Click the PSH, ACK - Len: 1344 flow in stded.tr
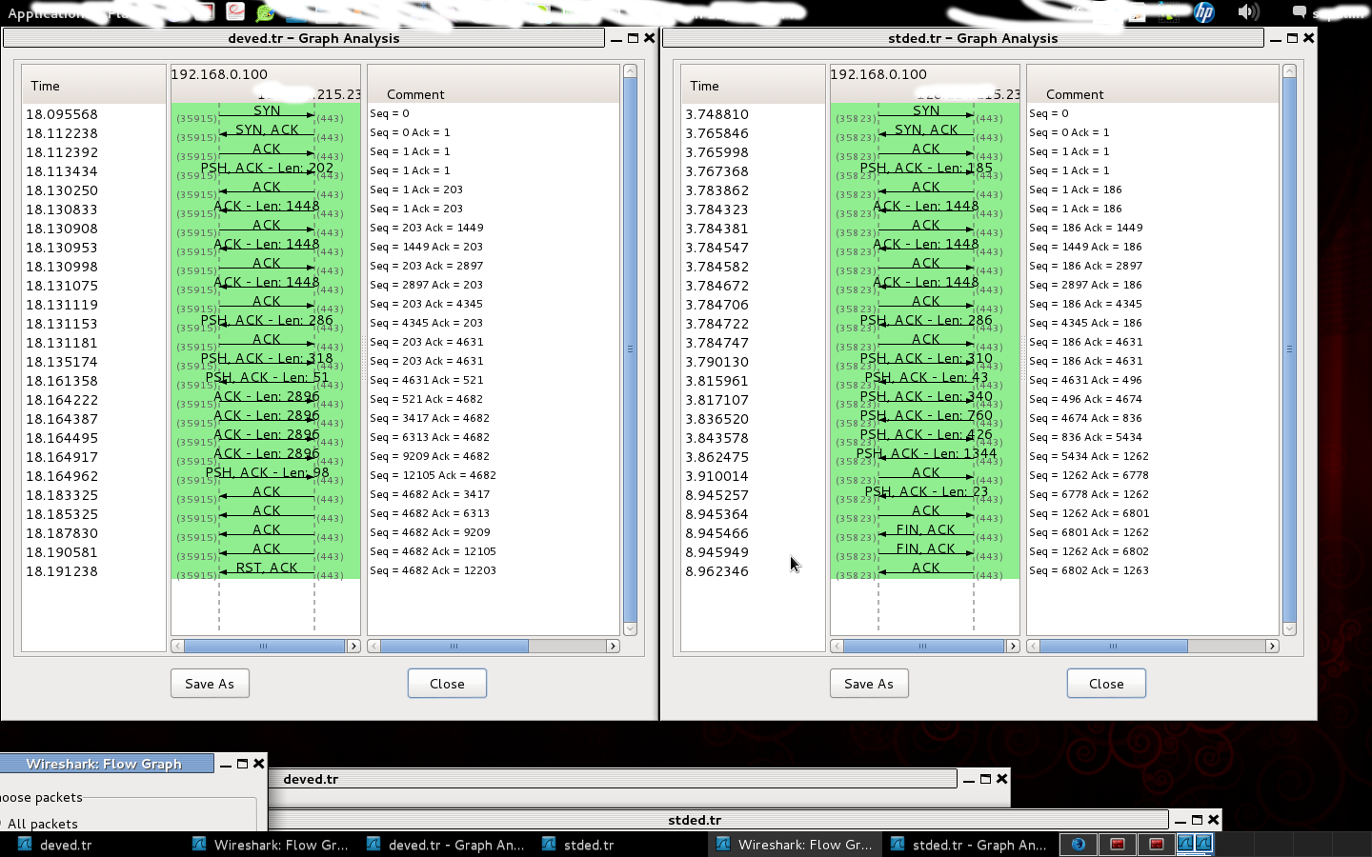The height and width of the screenshot is (857, 1372). click(926, 455)
